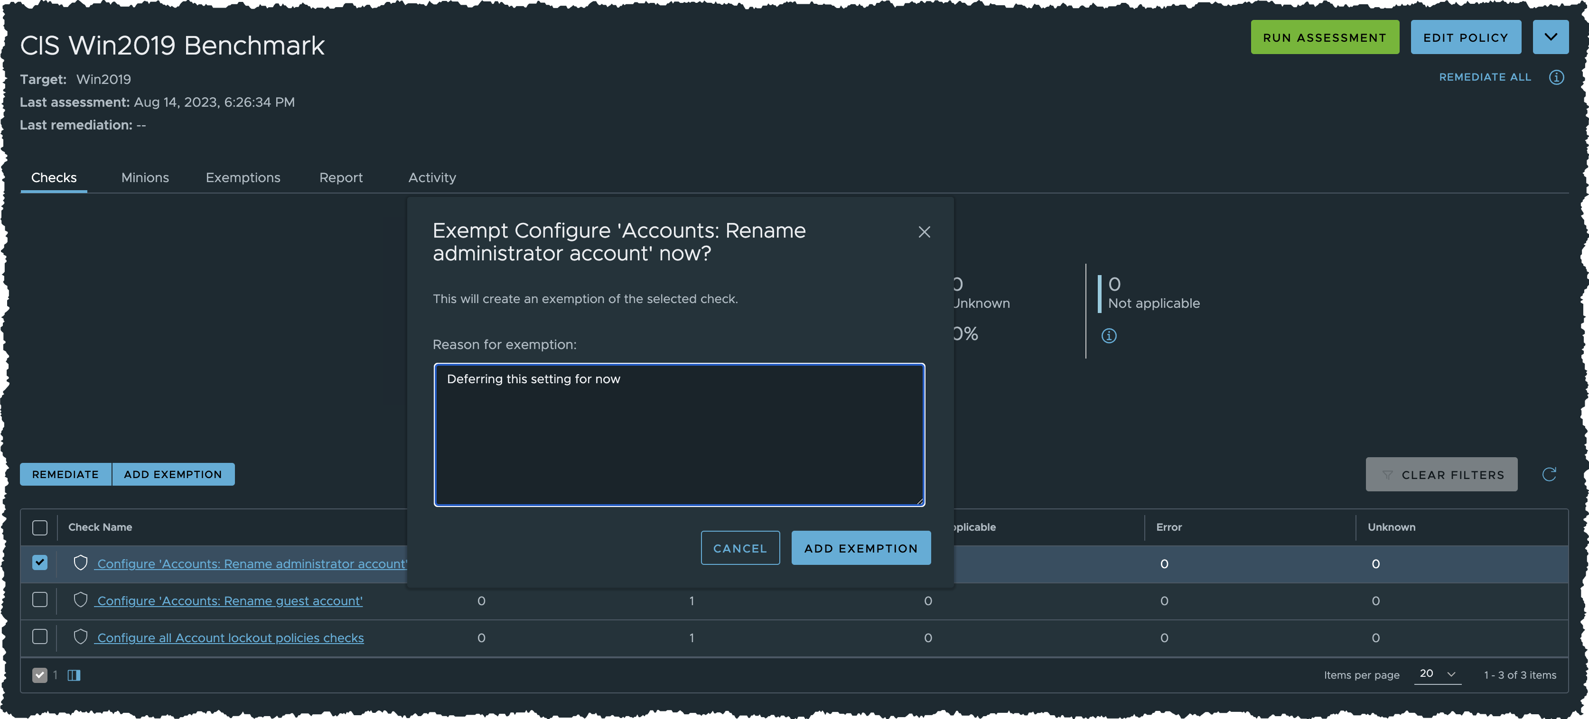The image size is (1589, 719).
Task: Click the refresh icon next to Clear Filters
Action: click(1549, 474)
